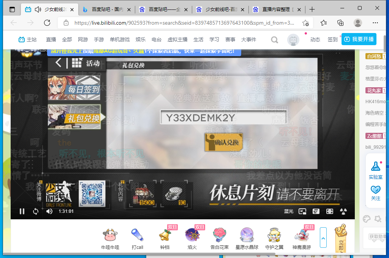The image size is (389, 258).
Task: Reload the live stream player
Action: tap(35, 211)
